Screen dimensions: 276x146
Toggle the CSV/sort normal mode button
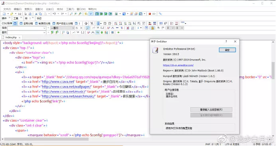15,23
